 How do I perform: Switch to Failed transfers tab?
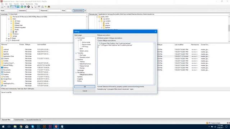pos(19,120)
